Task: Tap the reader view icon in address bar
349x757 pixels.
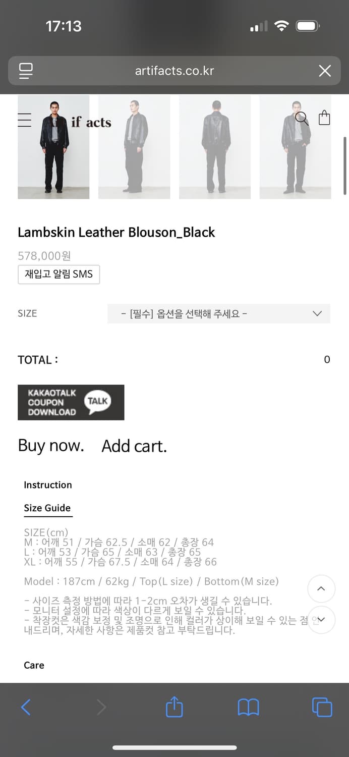Action: (26, 71)
